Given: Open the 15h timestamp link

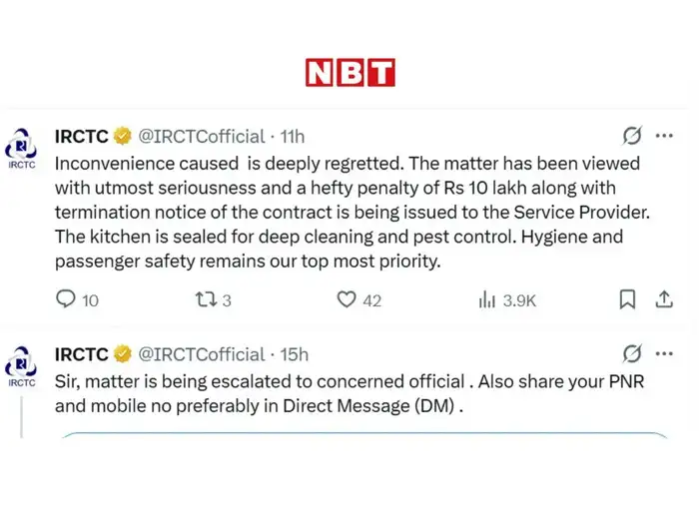Looking at the screenshot, I should (294, 353).
